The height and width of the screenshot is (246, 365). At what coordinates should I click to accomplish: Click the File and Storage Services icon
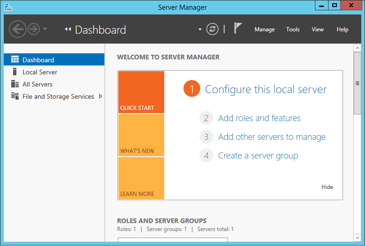click(15, 96)
